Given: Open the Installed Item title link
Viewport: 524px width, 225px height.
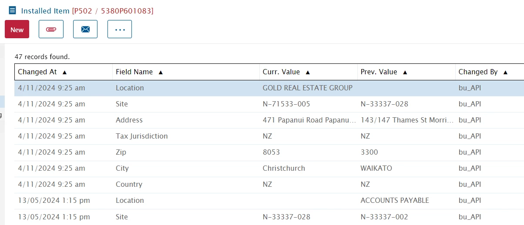Looking at the screenshot, I should (45, 10).
